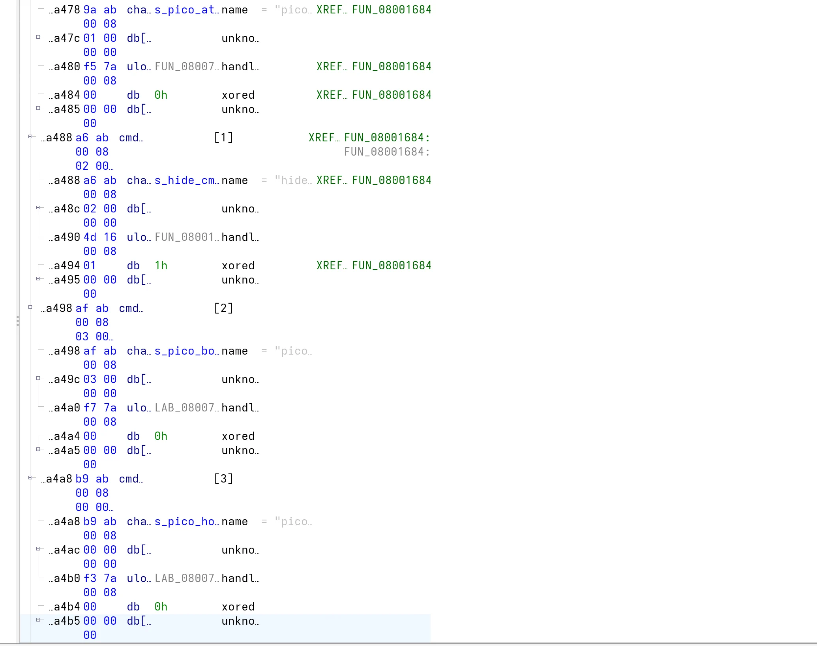Image resolution: width=817 pixels, height=646 pixels.
Task: Expand the unknown bytes at a4a5
Action: pyautogui.click(x=38, y=449)
